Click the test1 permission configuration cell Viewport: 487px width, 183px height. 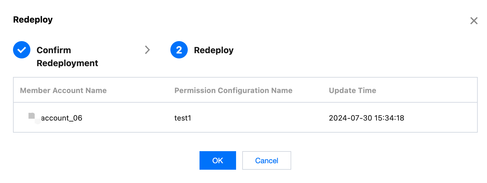[182, 118]
